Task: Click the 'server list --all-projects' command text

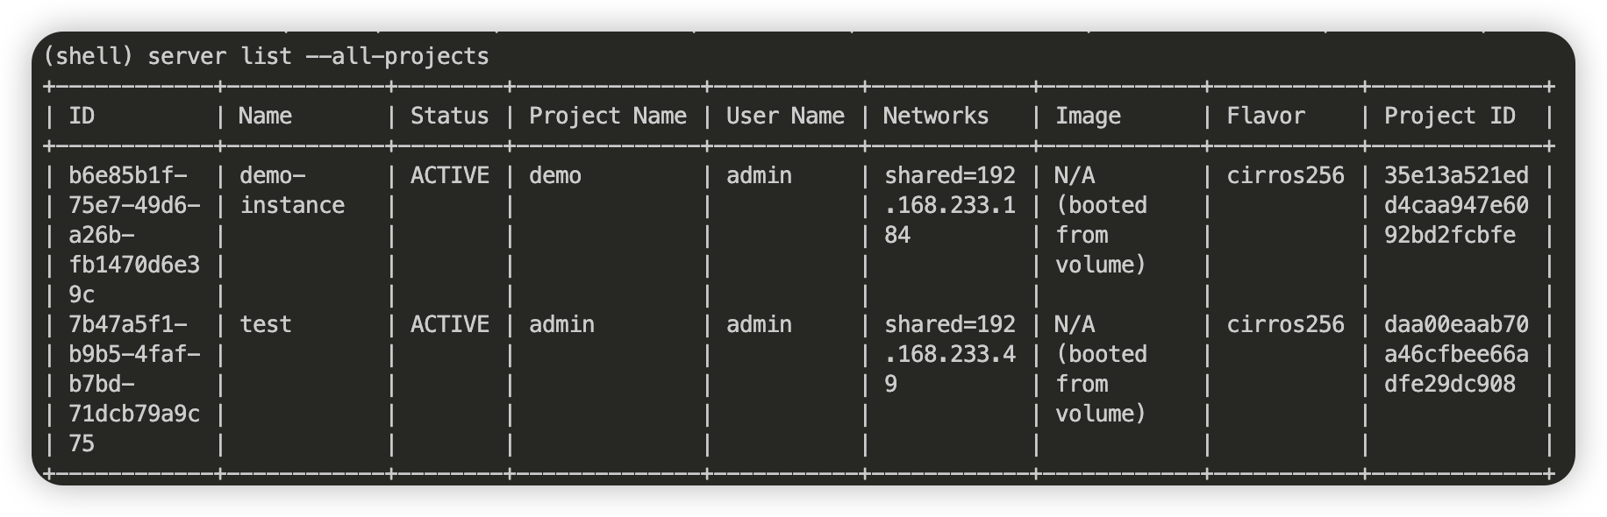Action: 318,56
